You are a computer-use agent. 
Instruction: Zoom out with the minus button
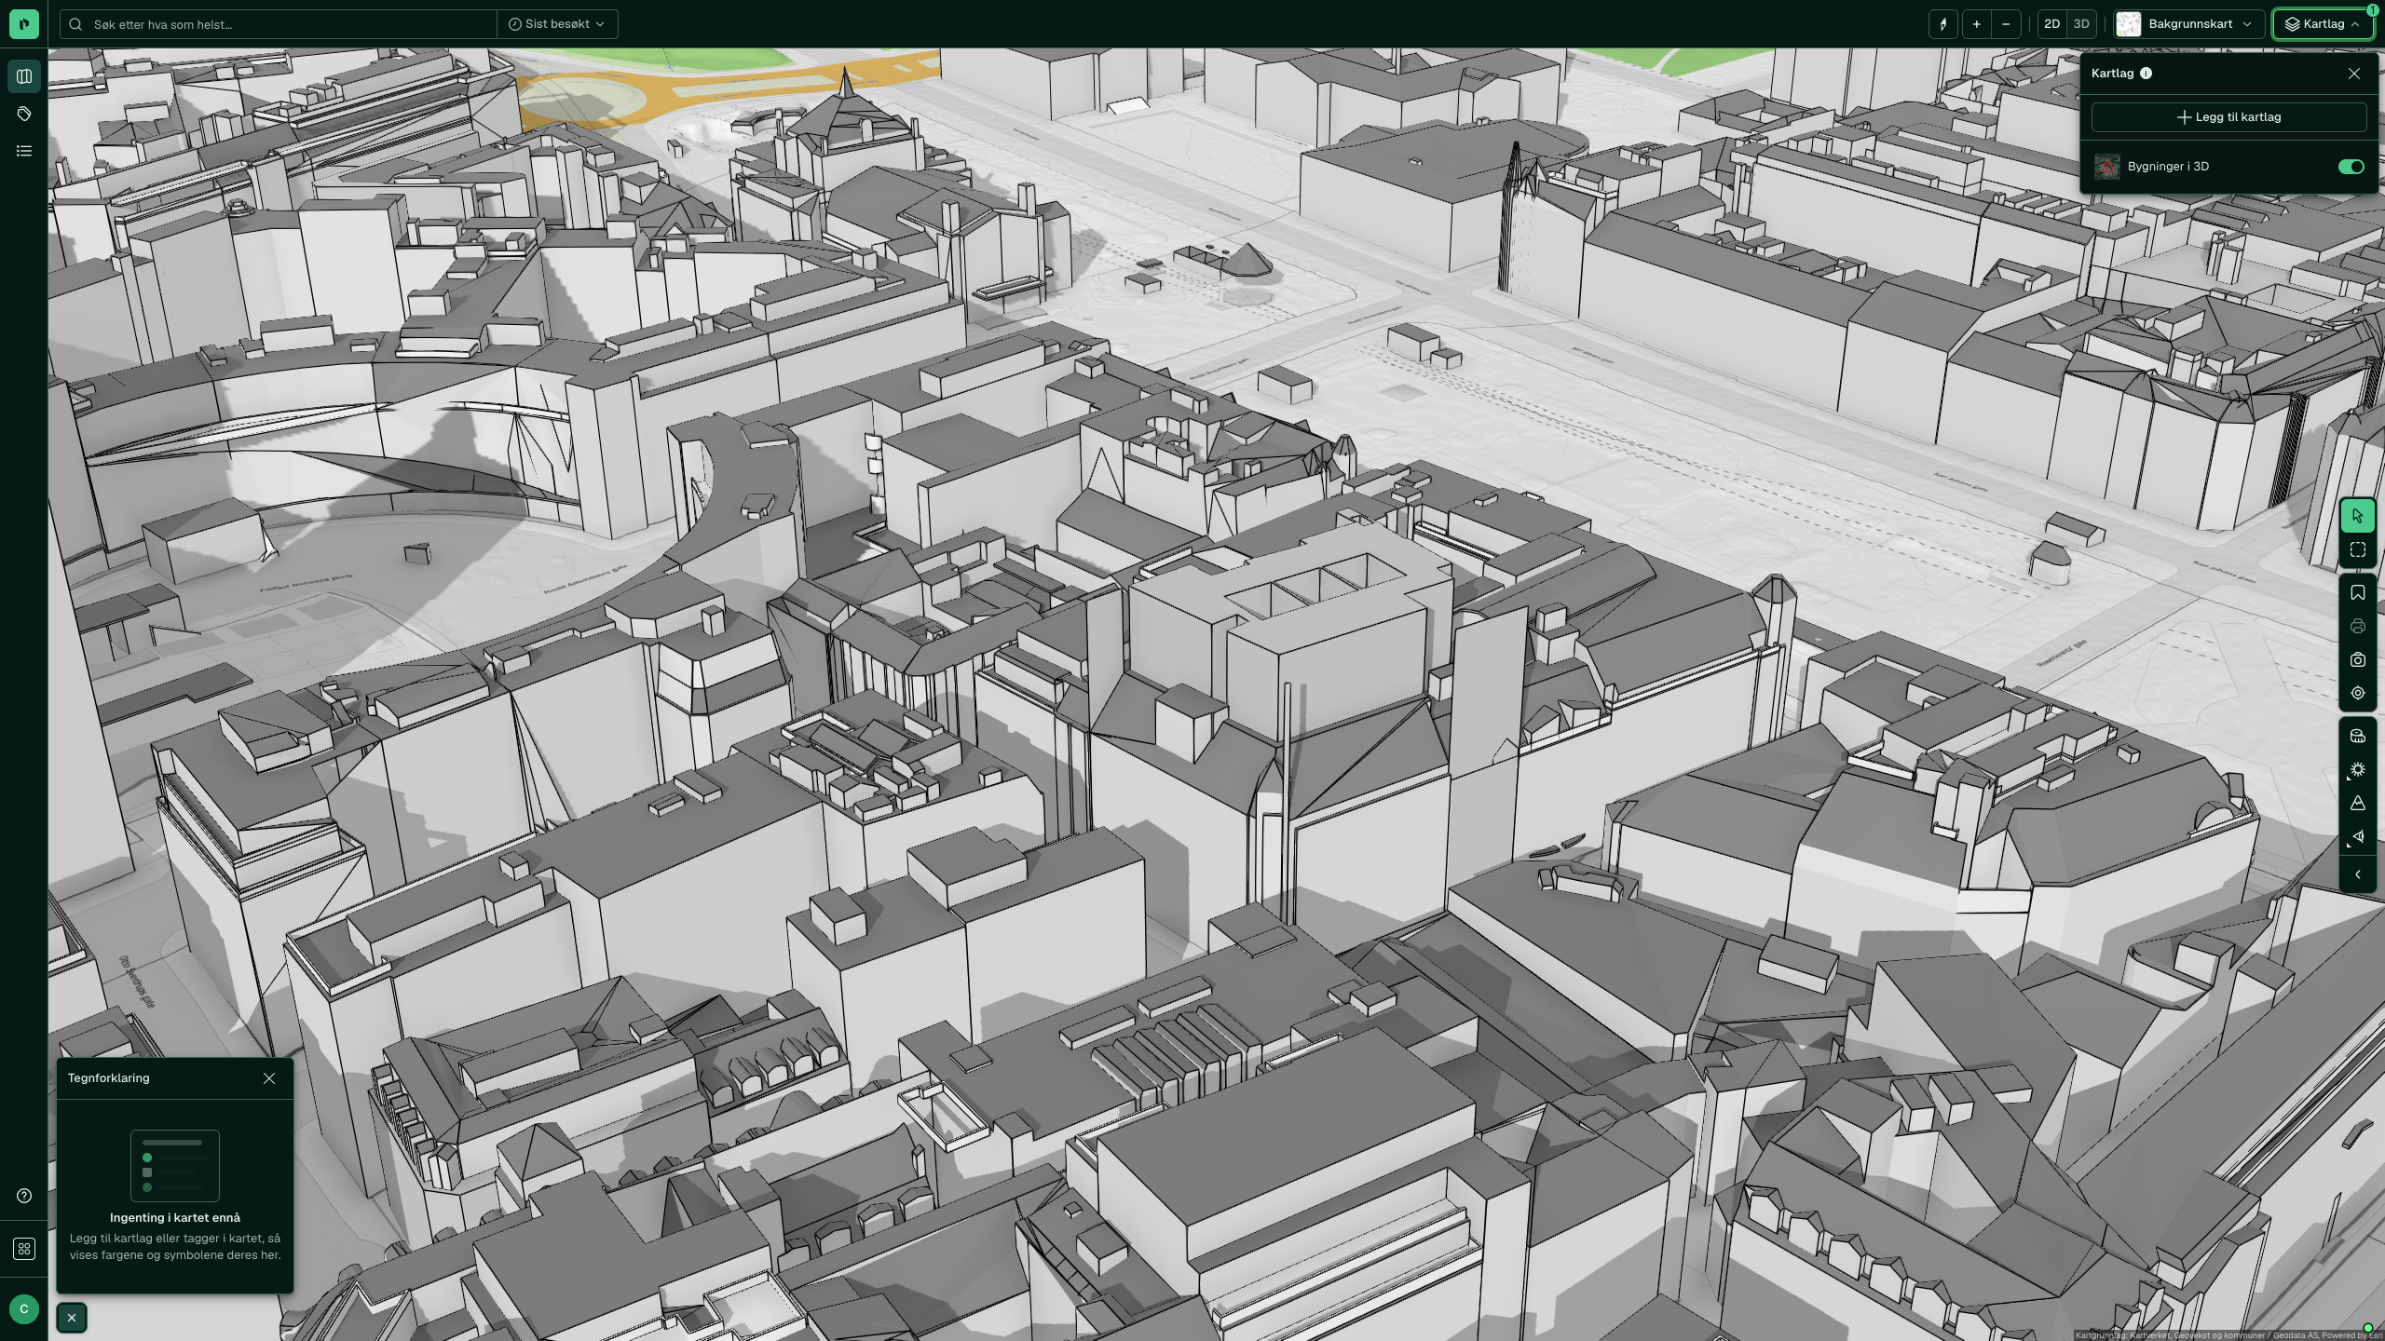coord(2006,24)
